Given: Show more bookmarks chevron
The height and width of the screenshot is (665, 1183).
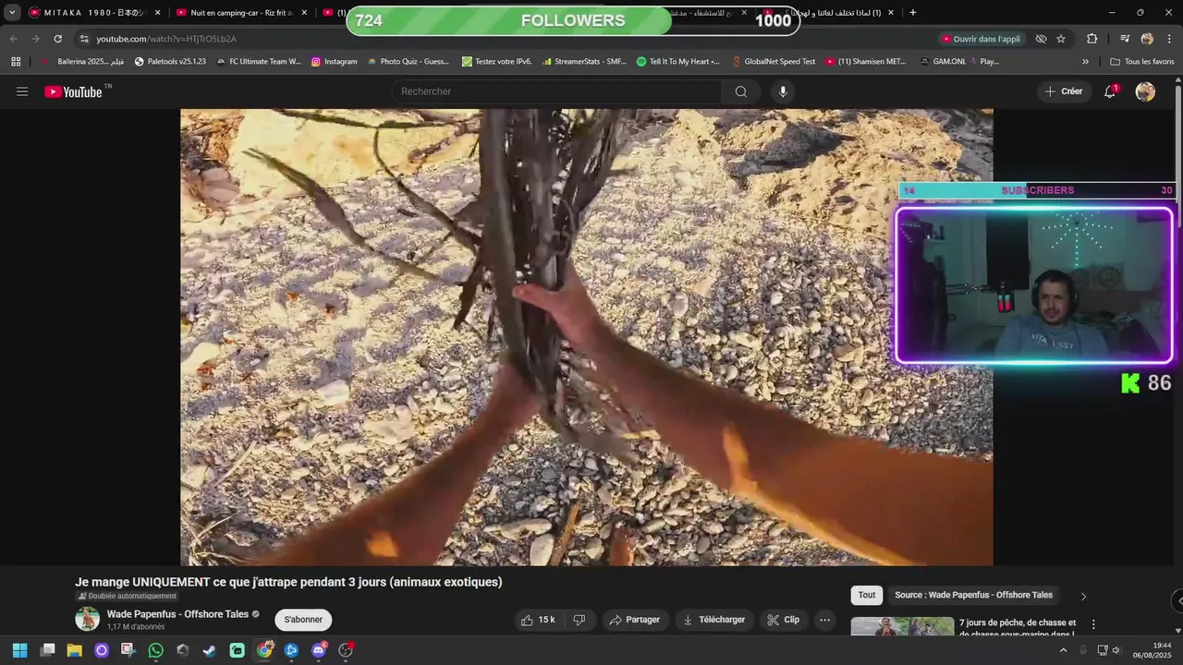Looking at the screenshot, I should (1085, 62).
